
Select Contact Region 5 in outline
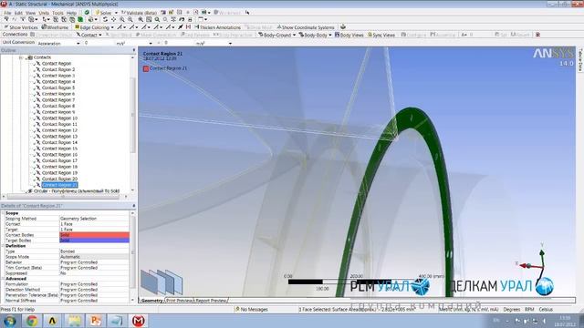click(58, 87)
